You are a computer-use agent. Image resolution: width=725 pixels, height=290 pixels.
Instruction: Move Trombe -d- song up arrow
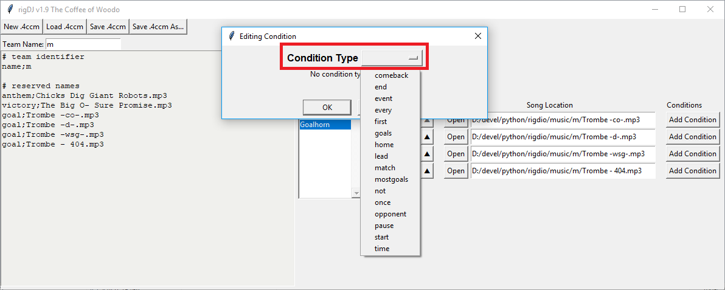point(428,137)
